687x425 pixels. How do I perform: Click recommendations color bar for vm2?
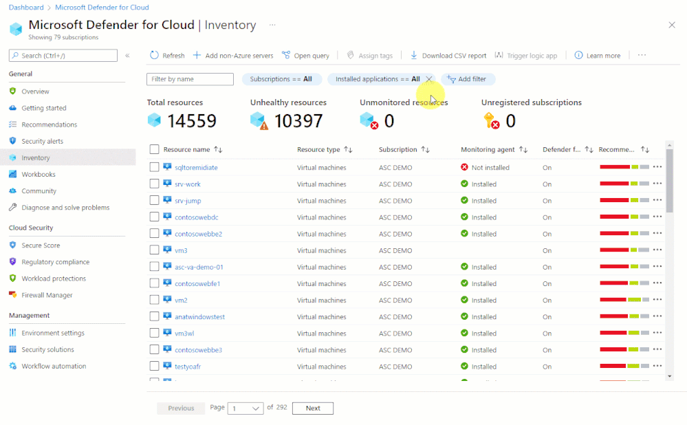pyautogui.click(x=624, y=300)
